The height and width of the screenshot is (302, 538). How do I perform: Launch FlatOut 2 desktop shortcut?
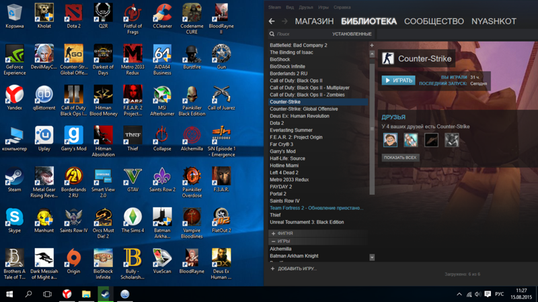point(221,220)
